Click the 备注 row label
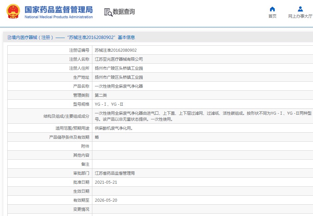The image size is (313, 216). tap(85, 164)
